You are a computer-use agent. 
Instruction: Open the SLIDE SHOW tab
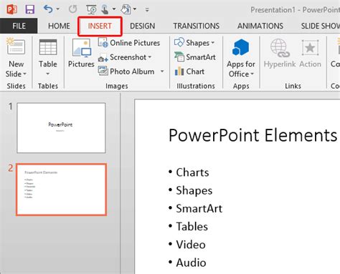tap(321, 26)
